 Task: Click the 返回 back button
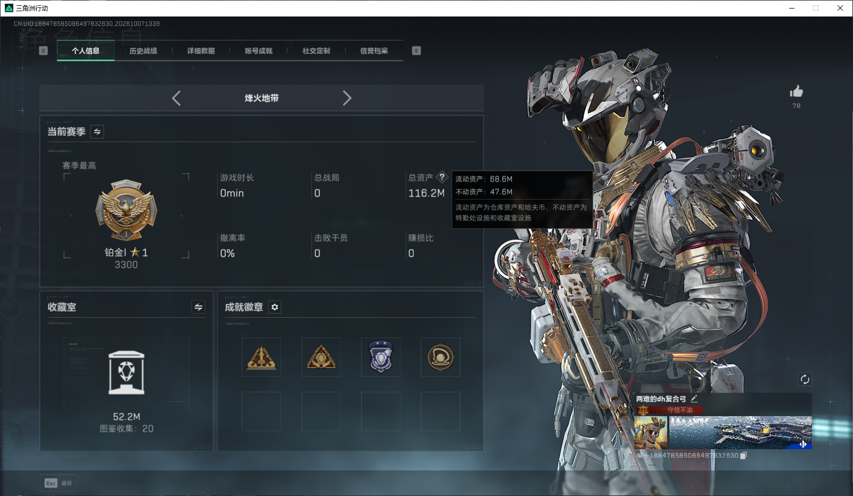click(x=67, y=483)
